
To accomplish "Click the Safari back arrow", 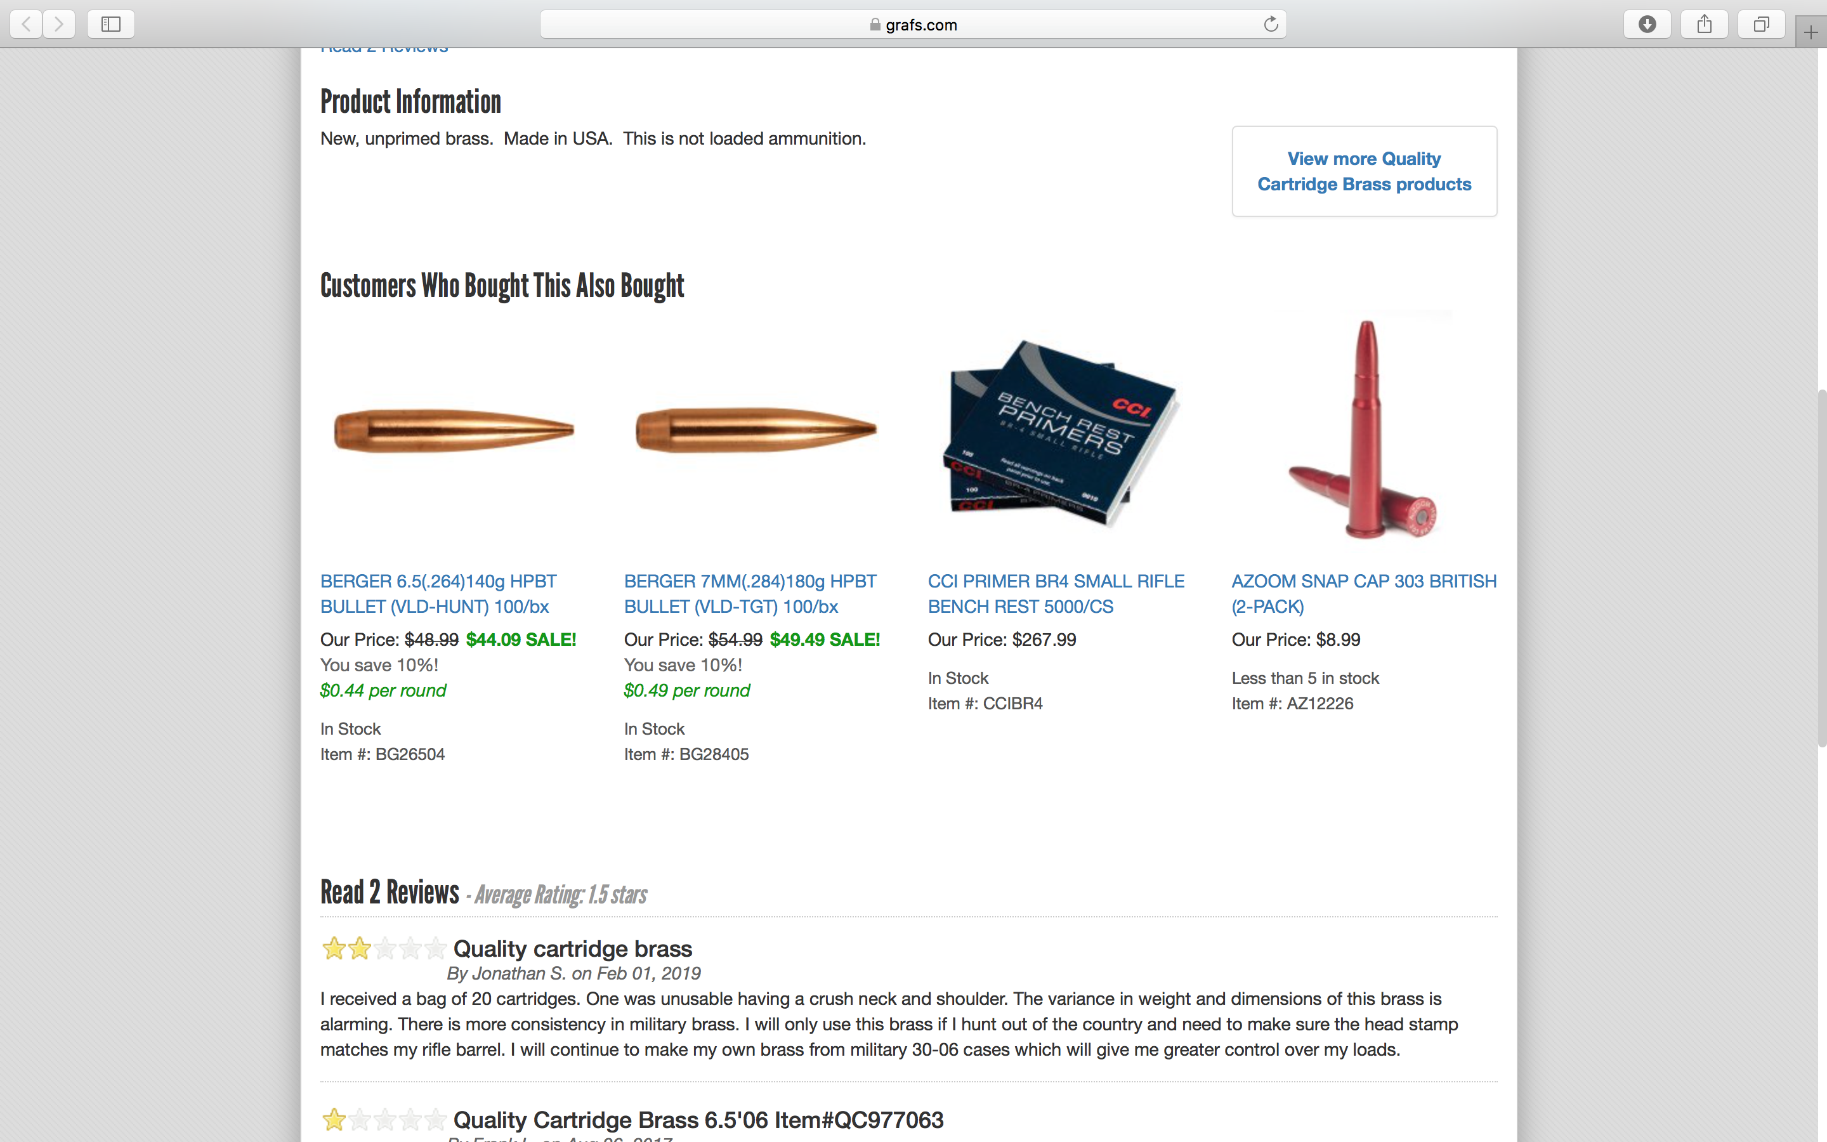I will pos(27,24).
